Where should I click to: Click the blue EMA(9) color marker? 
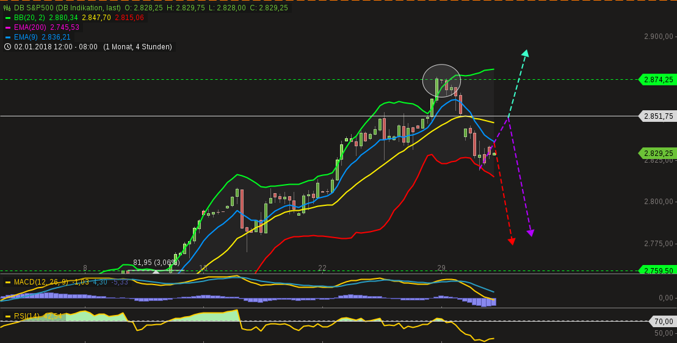[7, 37]
